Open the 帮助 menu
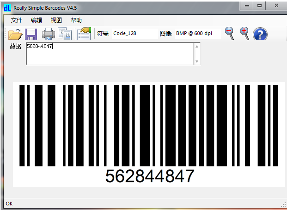Screen dimensions: 287x210 pos(76,20)
